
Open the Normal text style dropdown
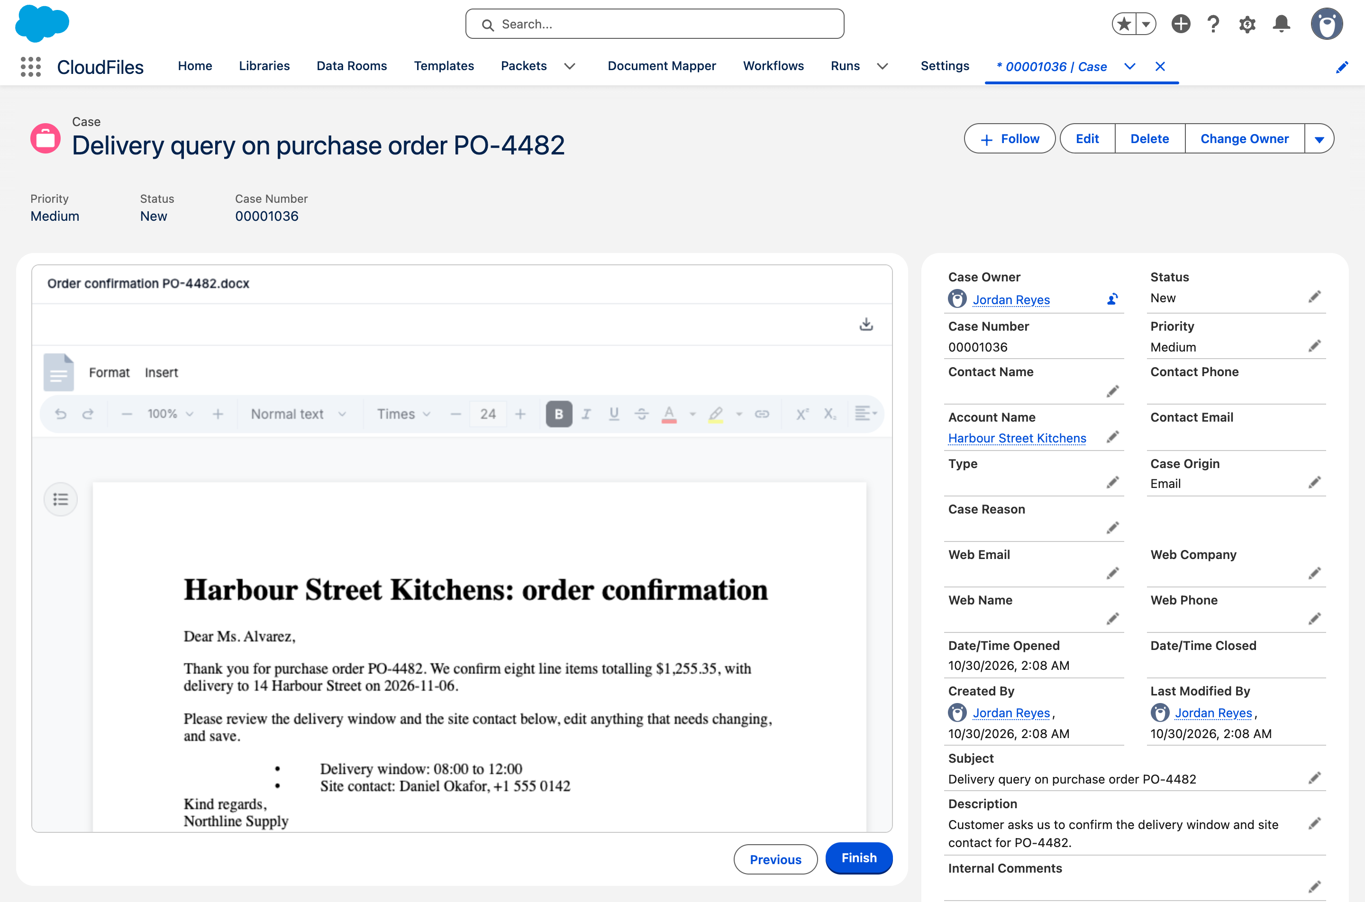point(299,414)
